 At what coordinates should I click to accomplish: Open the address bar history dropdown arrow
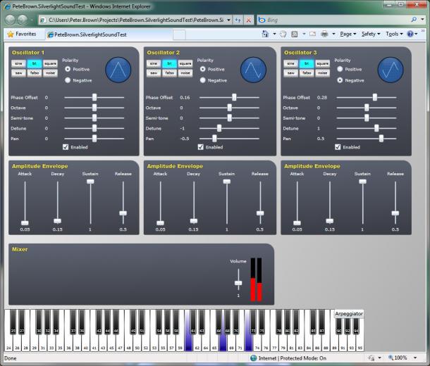[228, 20]
